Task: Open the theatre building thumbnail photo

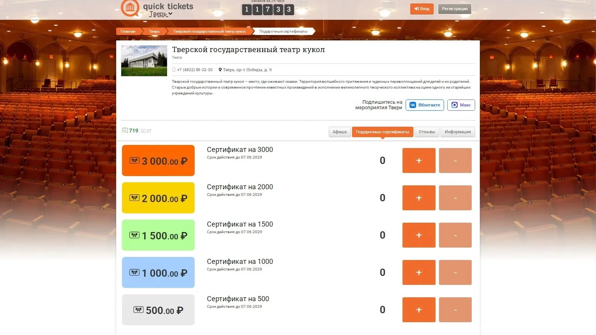Action: (144, 61)
